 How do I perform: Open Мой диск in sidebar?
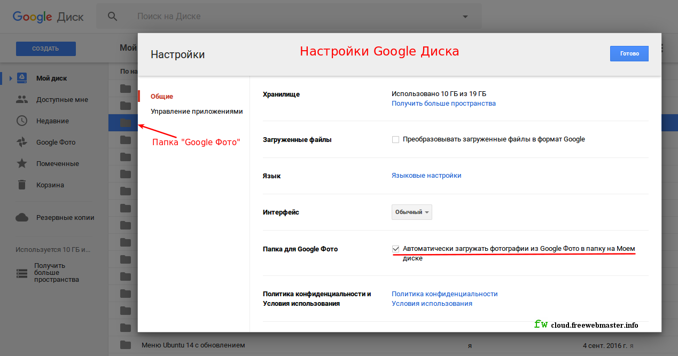pyautogui.click(x=51, y=78)
